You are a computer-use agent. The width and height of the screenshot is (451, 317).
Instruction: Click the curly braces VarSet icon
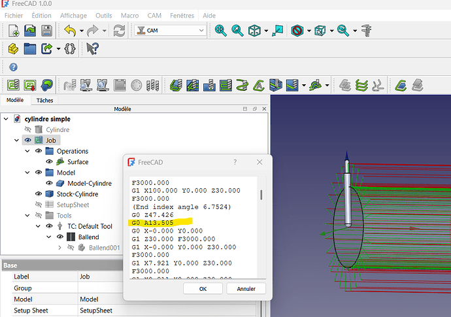point(70,49)
